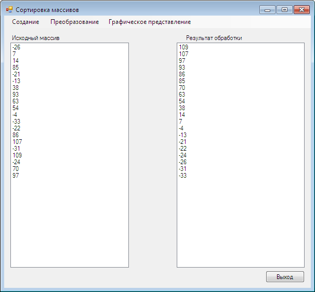The height and width of the screenshot is (292, 315).
Task: Open the Преобразование menu
Action: coord(74,22)
